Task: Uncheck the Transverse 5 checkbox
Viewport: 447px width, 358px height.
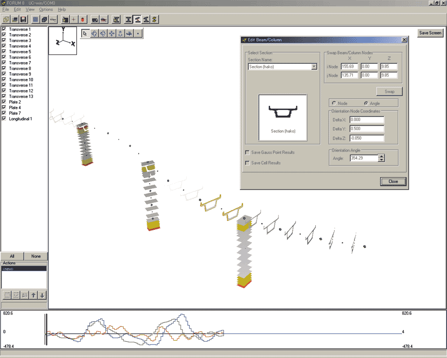Action: 4,52
